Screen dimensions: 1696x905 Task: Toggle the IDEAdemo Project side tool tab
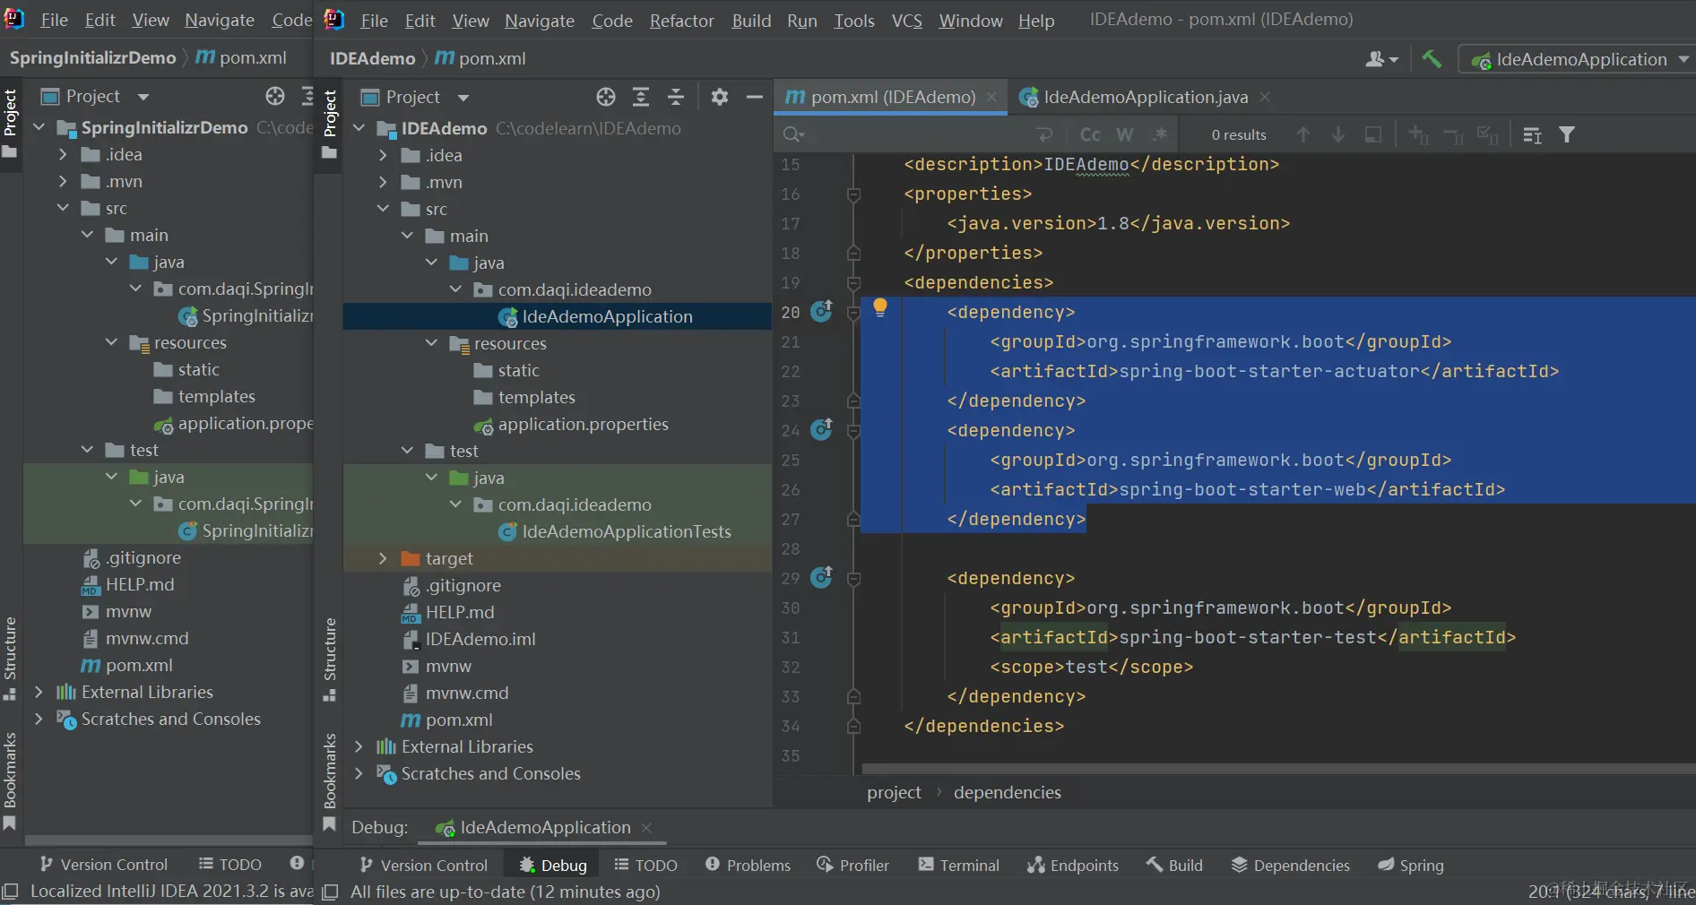pyautogui.click(x=330, y=124)
